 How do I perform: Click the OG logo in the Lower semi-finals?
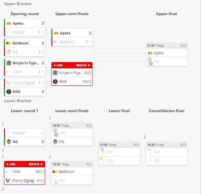click(55, 142)
